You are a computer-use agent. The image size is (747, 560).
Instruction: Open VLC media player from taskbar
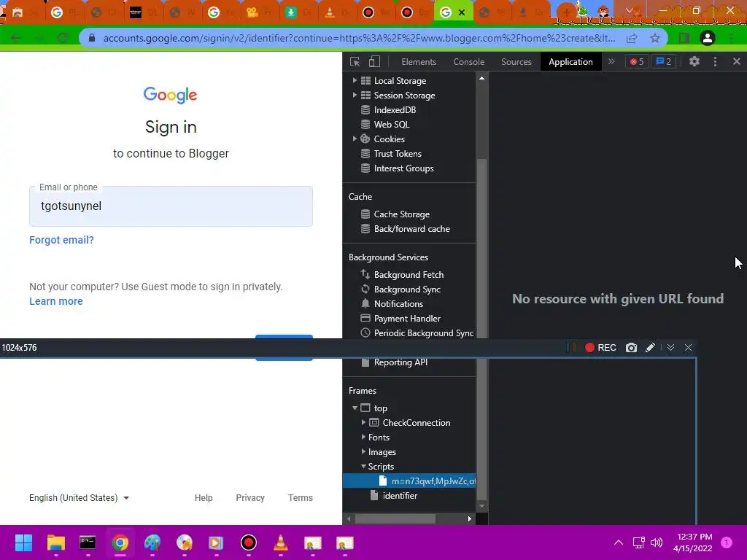point(281,542)
